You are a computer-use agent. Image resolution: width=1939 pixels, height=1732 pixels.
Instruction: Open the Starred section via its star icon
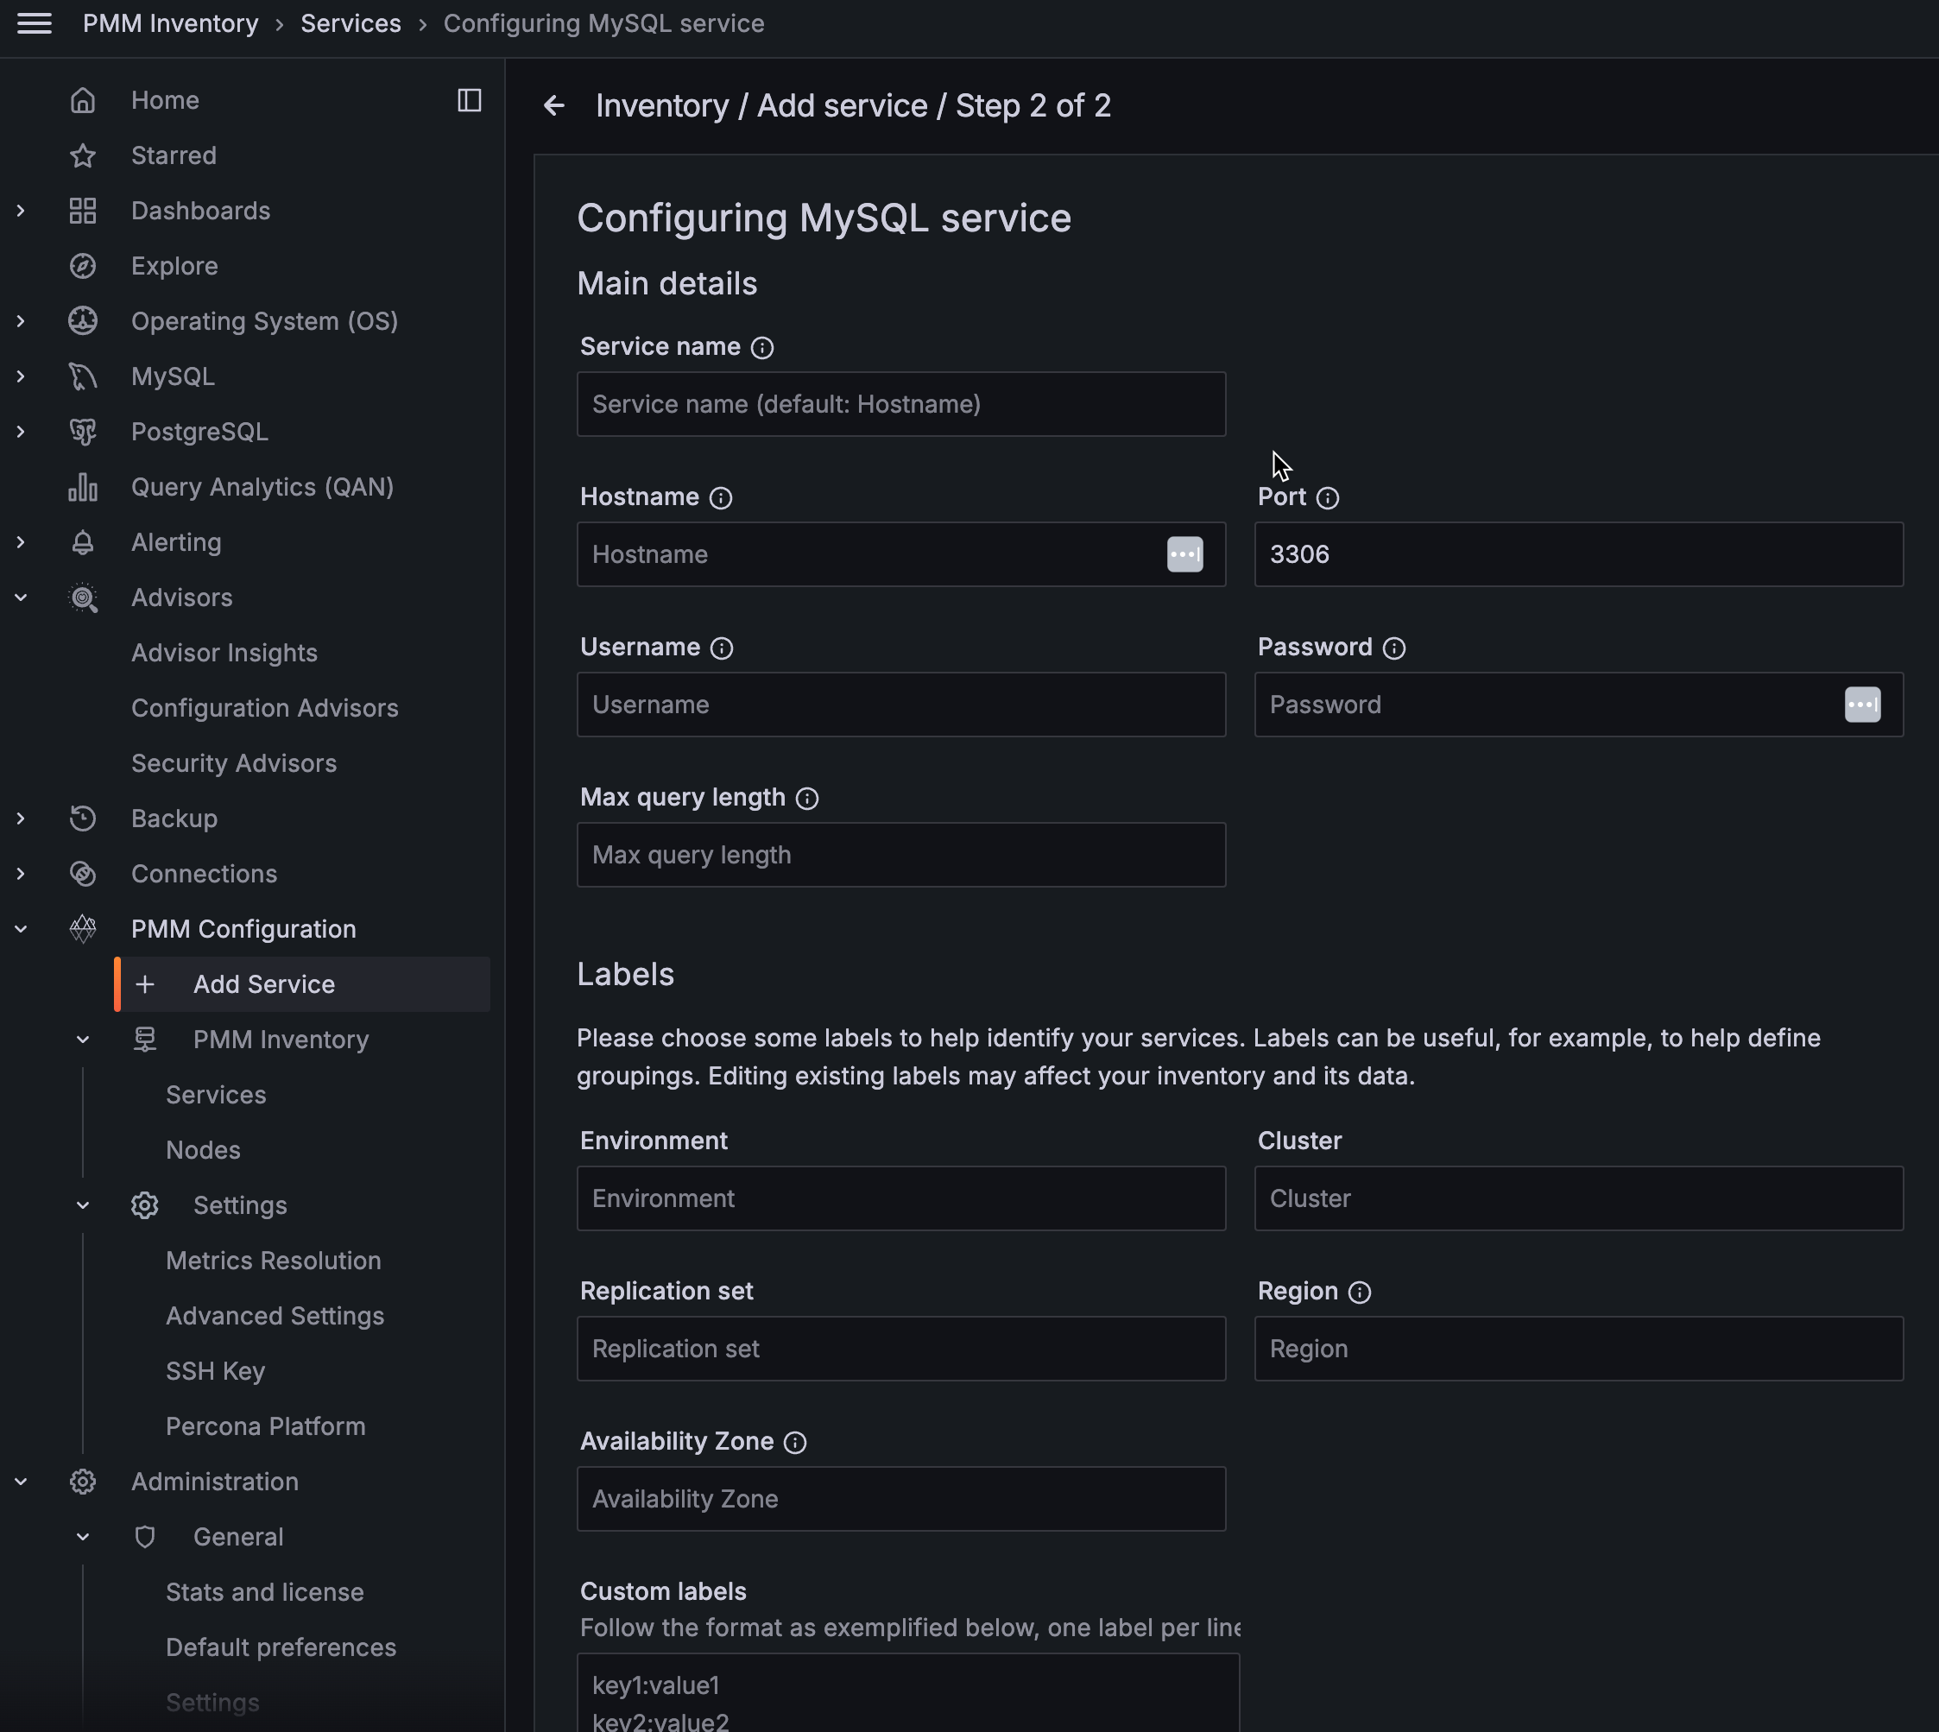click(83, 155)
